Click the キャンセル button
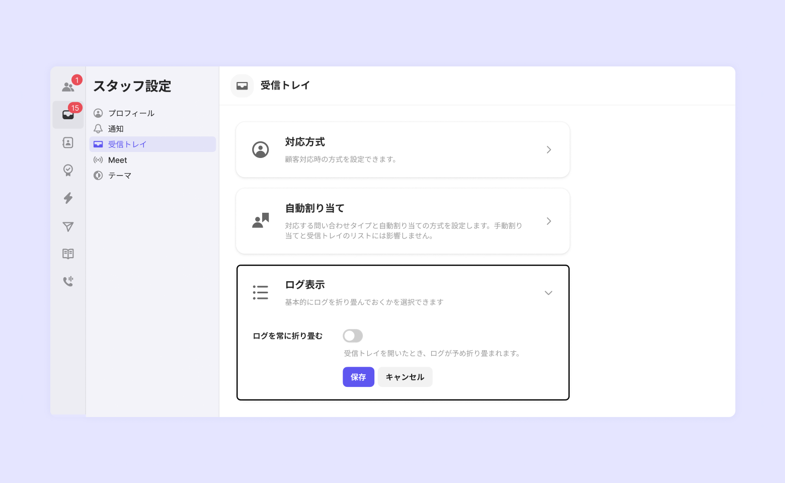 pyautogui.click(x=405, y=377)
